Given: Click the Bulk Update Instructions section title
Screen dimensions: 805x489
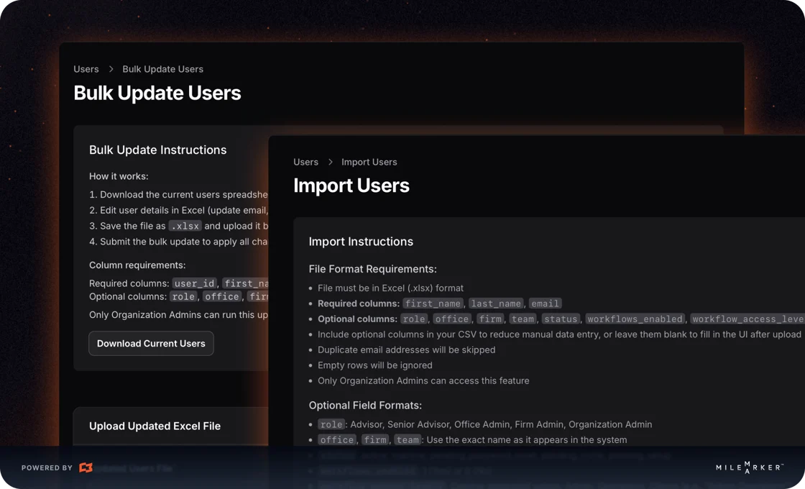Looking at the screenshot, I should (157, 150).
